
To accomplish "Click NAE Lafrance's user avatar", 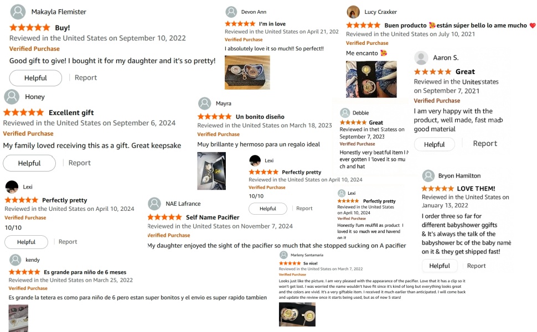I will 154,203.
